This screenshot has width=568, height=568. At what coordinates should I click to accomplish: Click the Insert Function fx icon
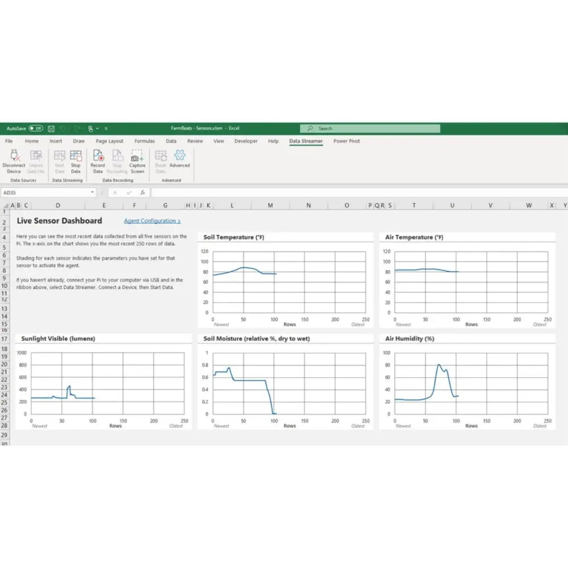pyautogui.click(x=143, y=193)
